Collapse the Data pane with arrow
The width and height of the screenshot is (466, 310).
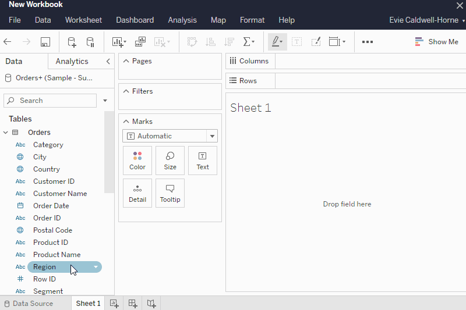point(108,62)
